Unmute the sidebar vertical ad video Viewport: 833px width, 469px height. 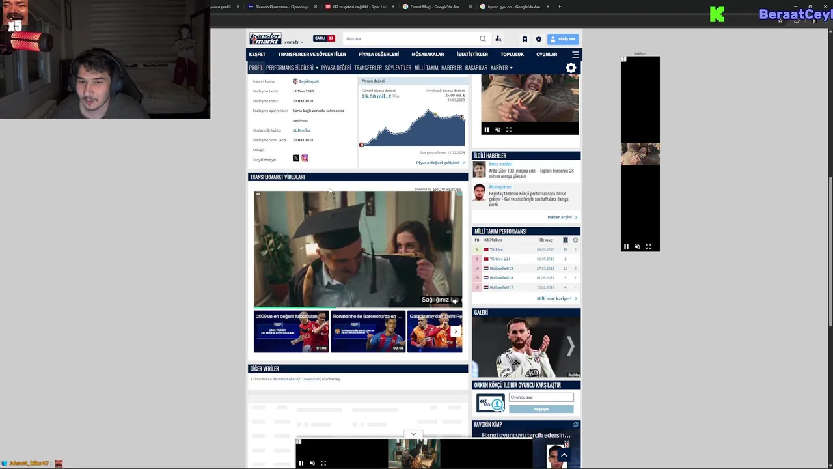(x=637, y=247)
